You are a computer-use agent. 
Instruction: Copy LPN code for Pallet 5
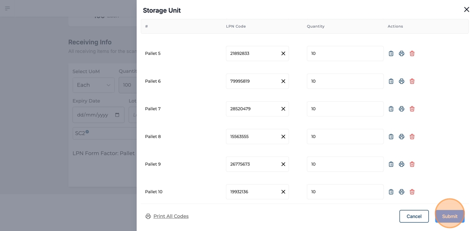tap(391, 54)
